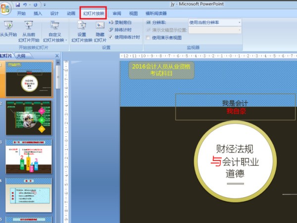
Task: Click the 从头开始 slideshow icon
Action: [x=8, y=26]
